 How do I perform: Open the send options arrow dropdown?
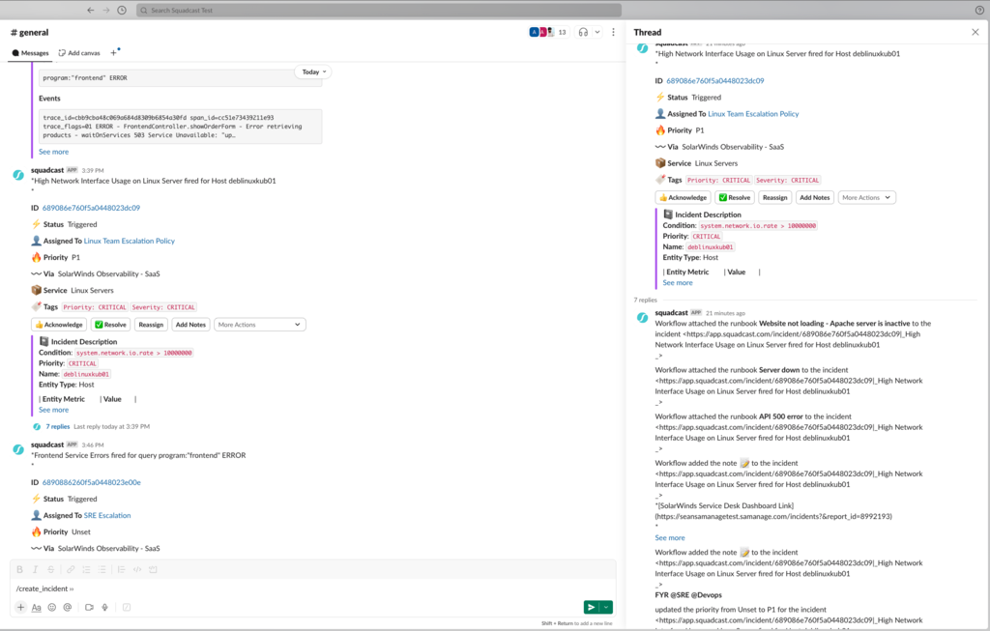coord(606,607)
